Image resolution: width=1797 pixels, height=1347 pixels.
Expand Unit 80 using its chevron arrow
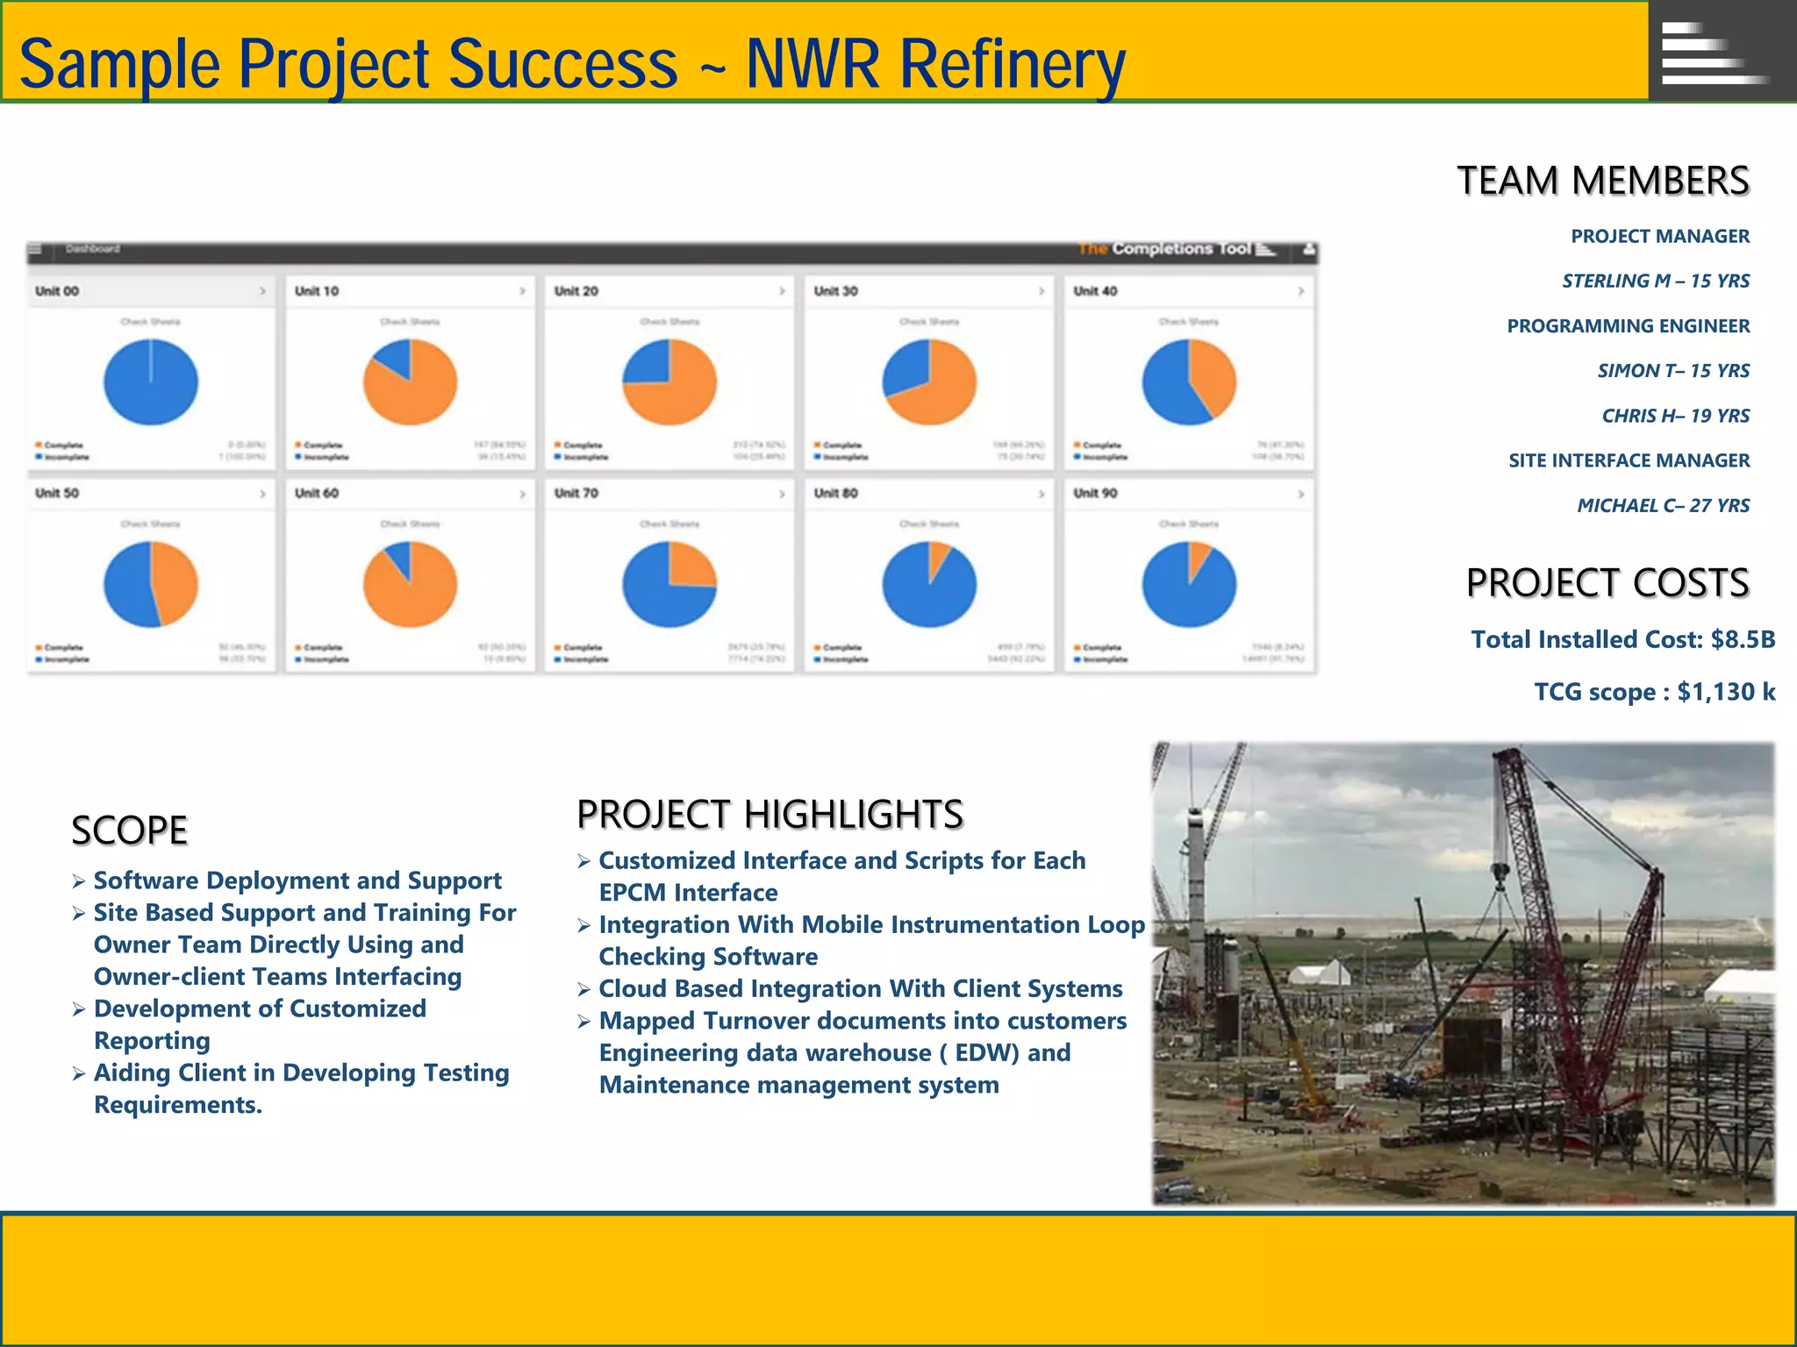tap(1041, 494)
